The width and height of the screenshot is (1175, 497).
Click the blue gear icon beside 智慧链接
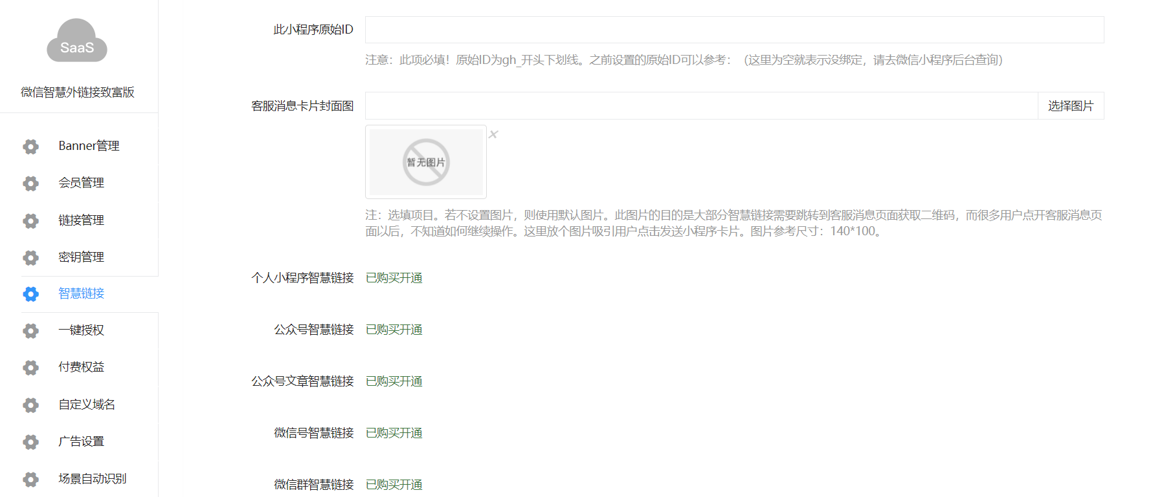(30, 294)
